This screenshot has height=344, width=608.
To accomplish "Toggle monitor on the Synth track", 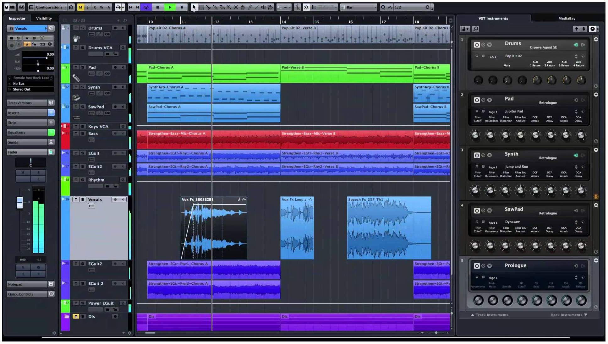I will (x=123, y=87).
